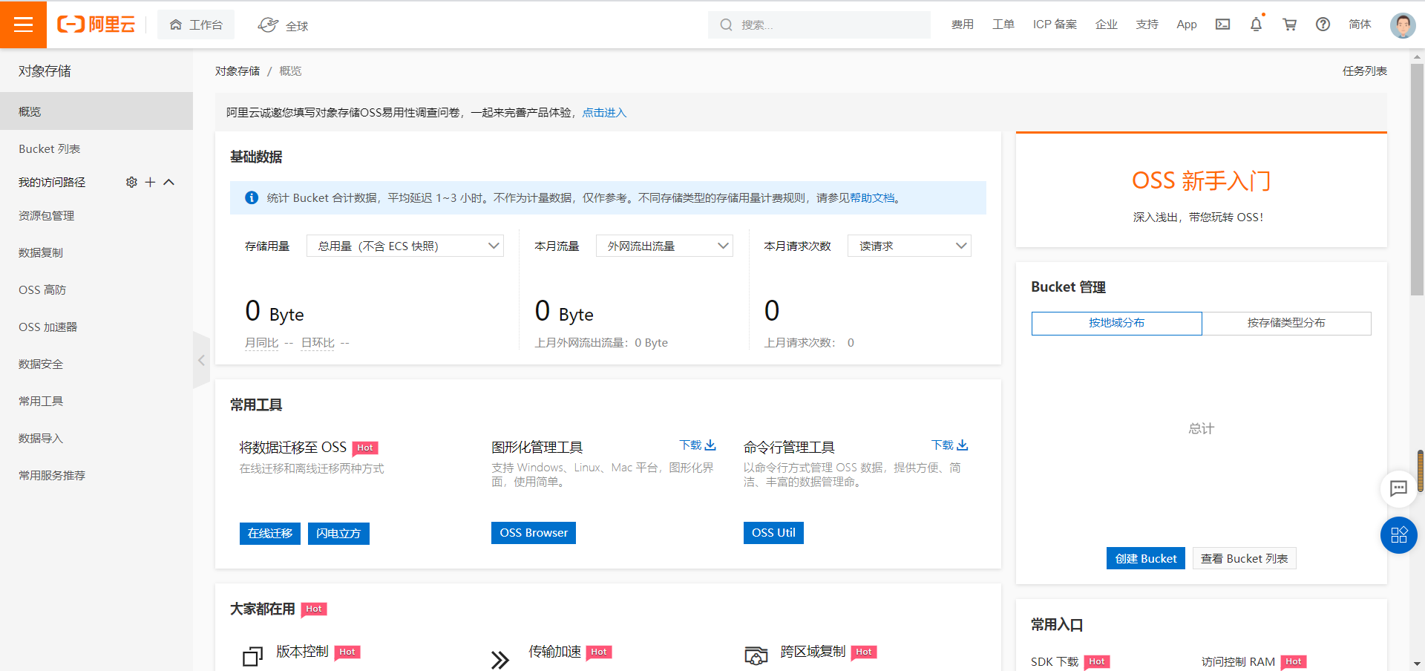Click the info icon in the blue notice
Image resolution: width=1425 pixels, height=671 pixels.
252,197
